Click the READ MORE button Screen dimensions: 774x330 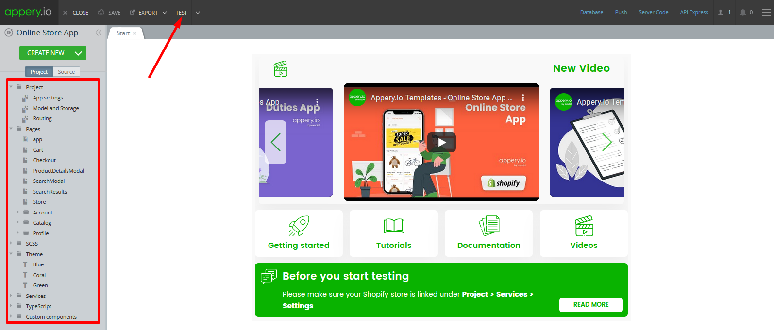591,305
